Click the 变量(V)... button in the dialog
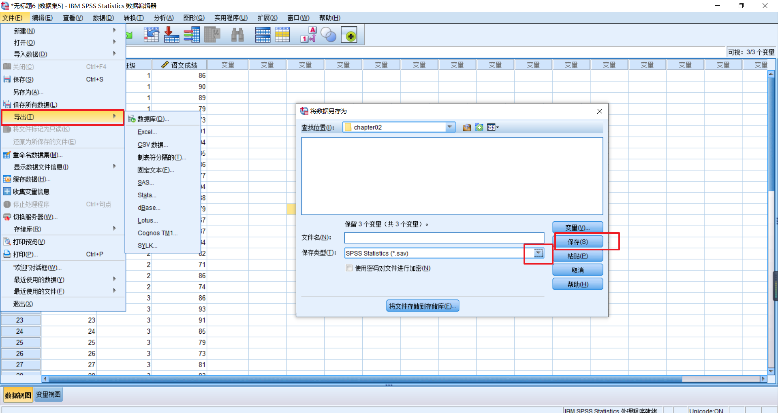The image size is (778, 413). pyautogui.click(x=577, y=228)
